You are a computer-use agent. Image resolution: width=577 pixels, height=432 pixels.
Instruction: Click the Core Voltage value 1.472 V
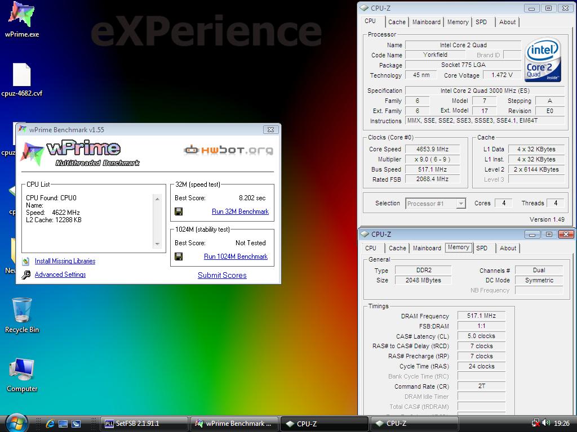502,75
